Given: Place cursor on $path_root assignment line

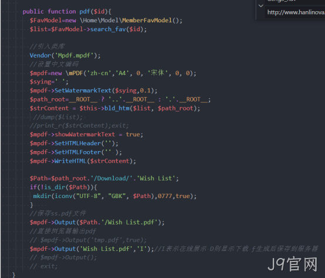Looking at the screenshot, I should click(x=120, y=99).
